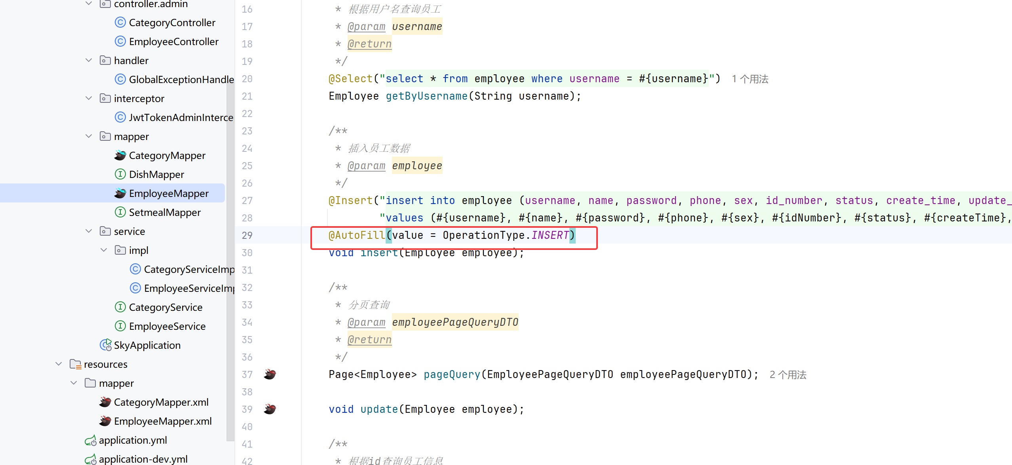1012x465 pixels.
Task: Open CategoryMapper bird icon file
Action: pos(167,155)
